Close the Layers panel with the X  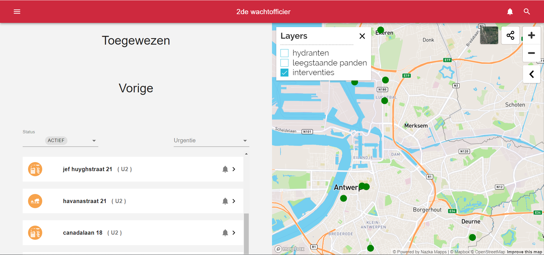(362, 36)
